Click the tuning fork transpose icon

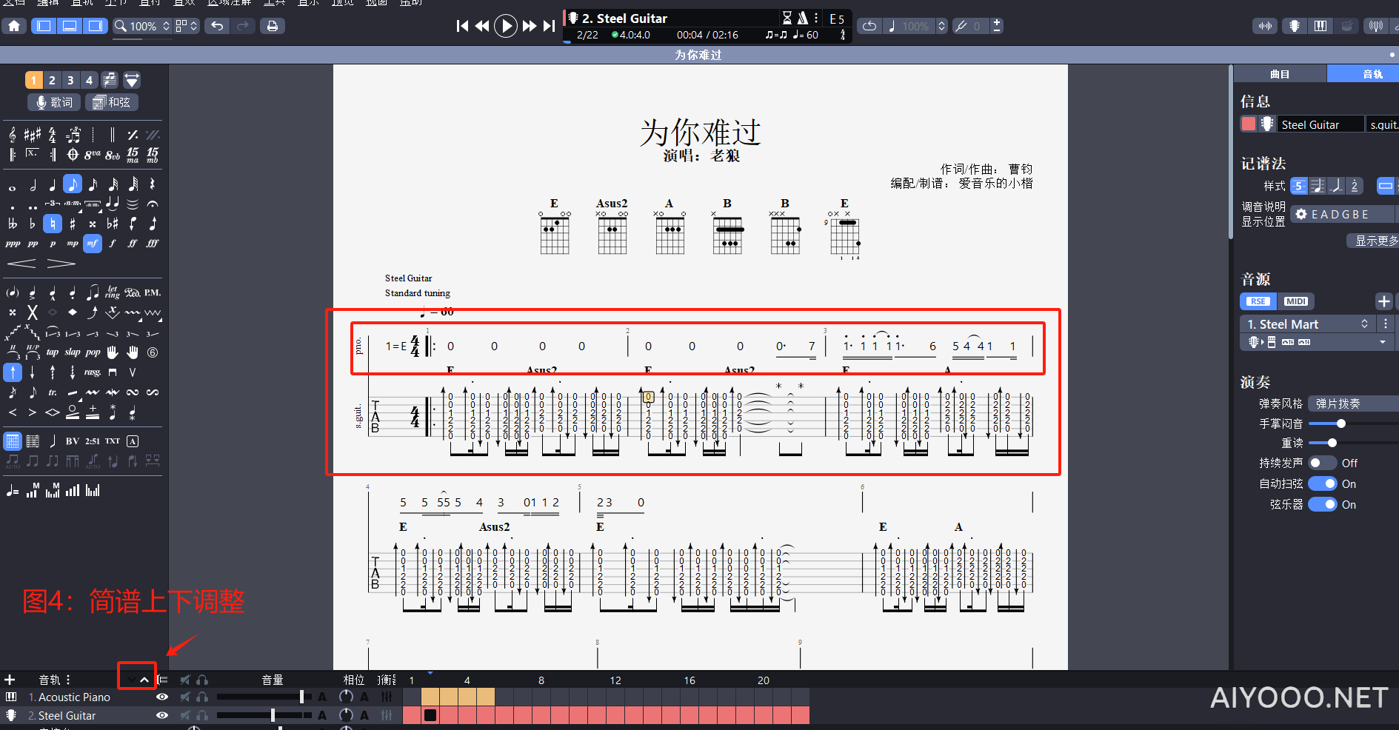pos(961,26)
